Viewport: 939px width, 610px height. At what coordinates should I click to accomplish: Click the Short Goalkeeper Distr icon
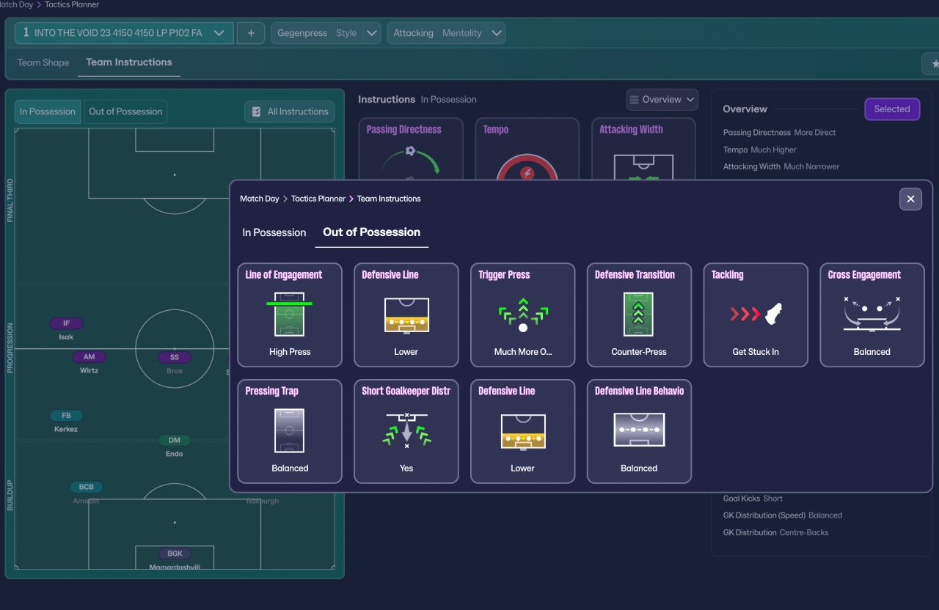tap(406, 431)
